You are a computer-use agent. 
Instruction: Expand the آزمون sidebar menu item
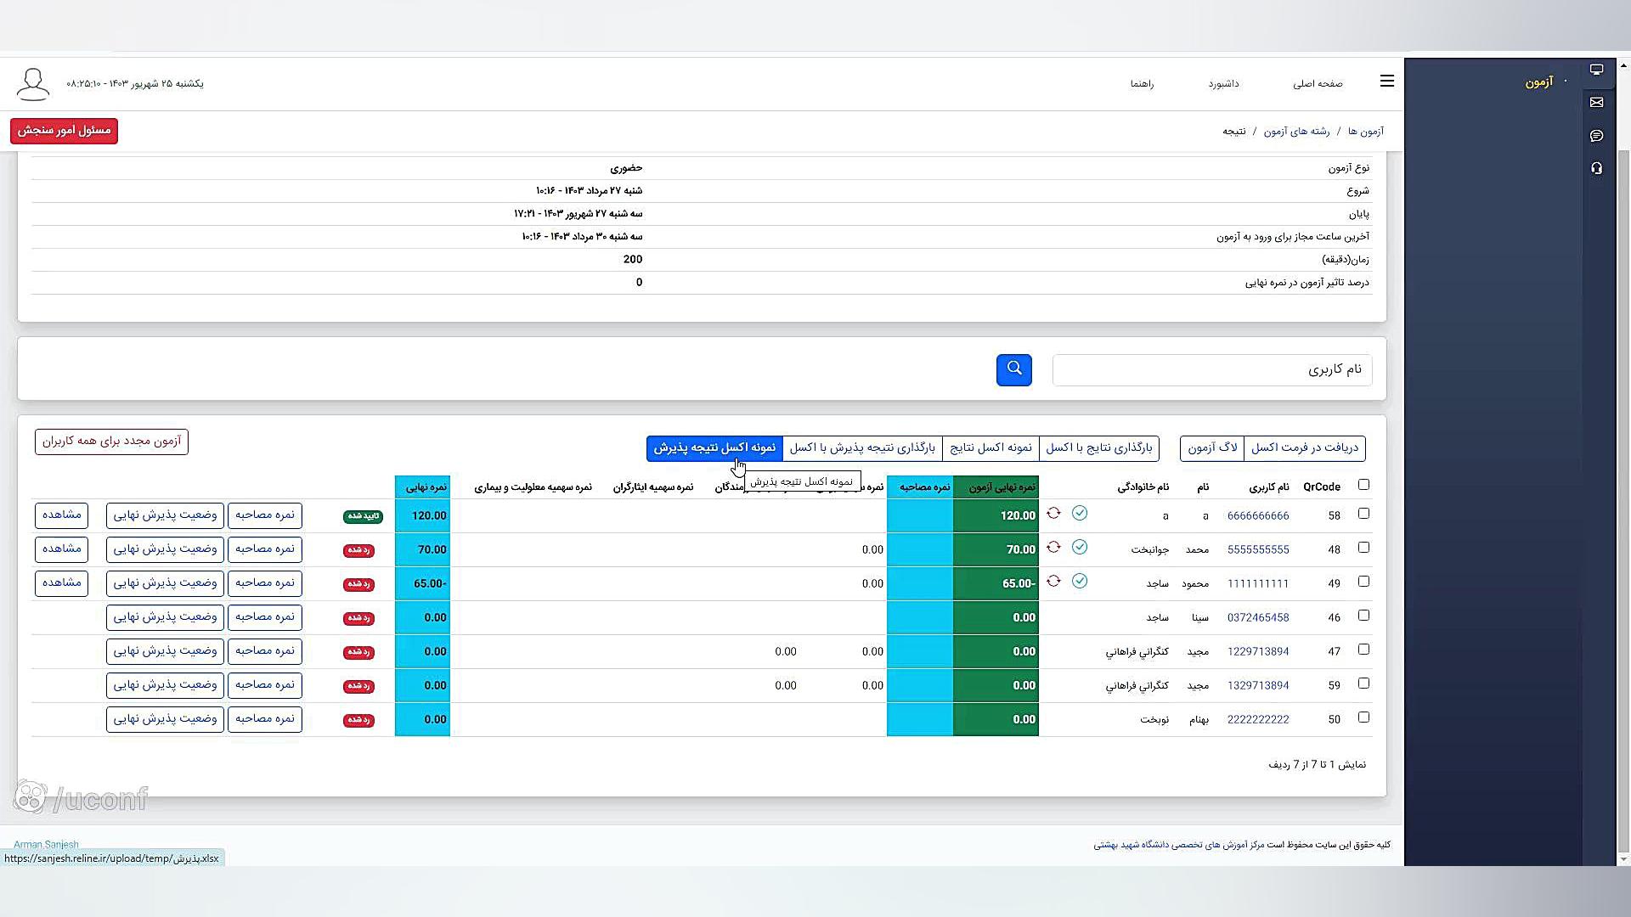pos(1538,82)
